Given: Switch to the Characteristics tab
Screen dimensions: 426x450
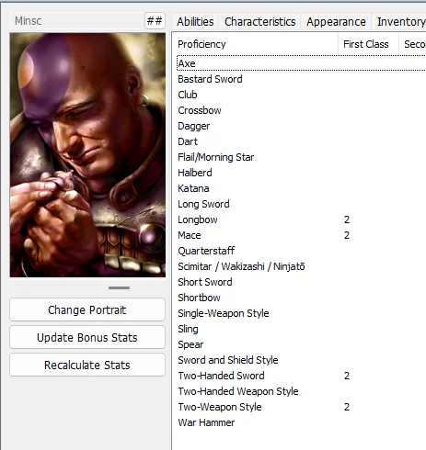Looking at the screenshot, I should (x=259, y=22).
